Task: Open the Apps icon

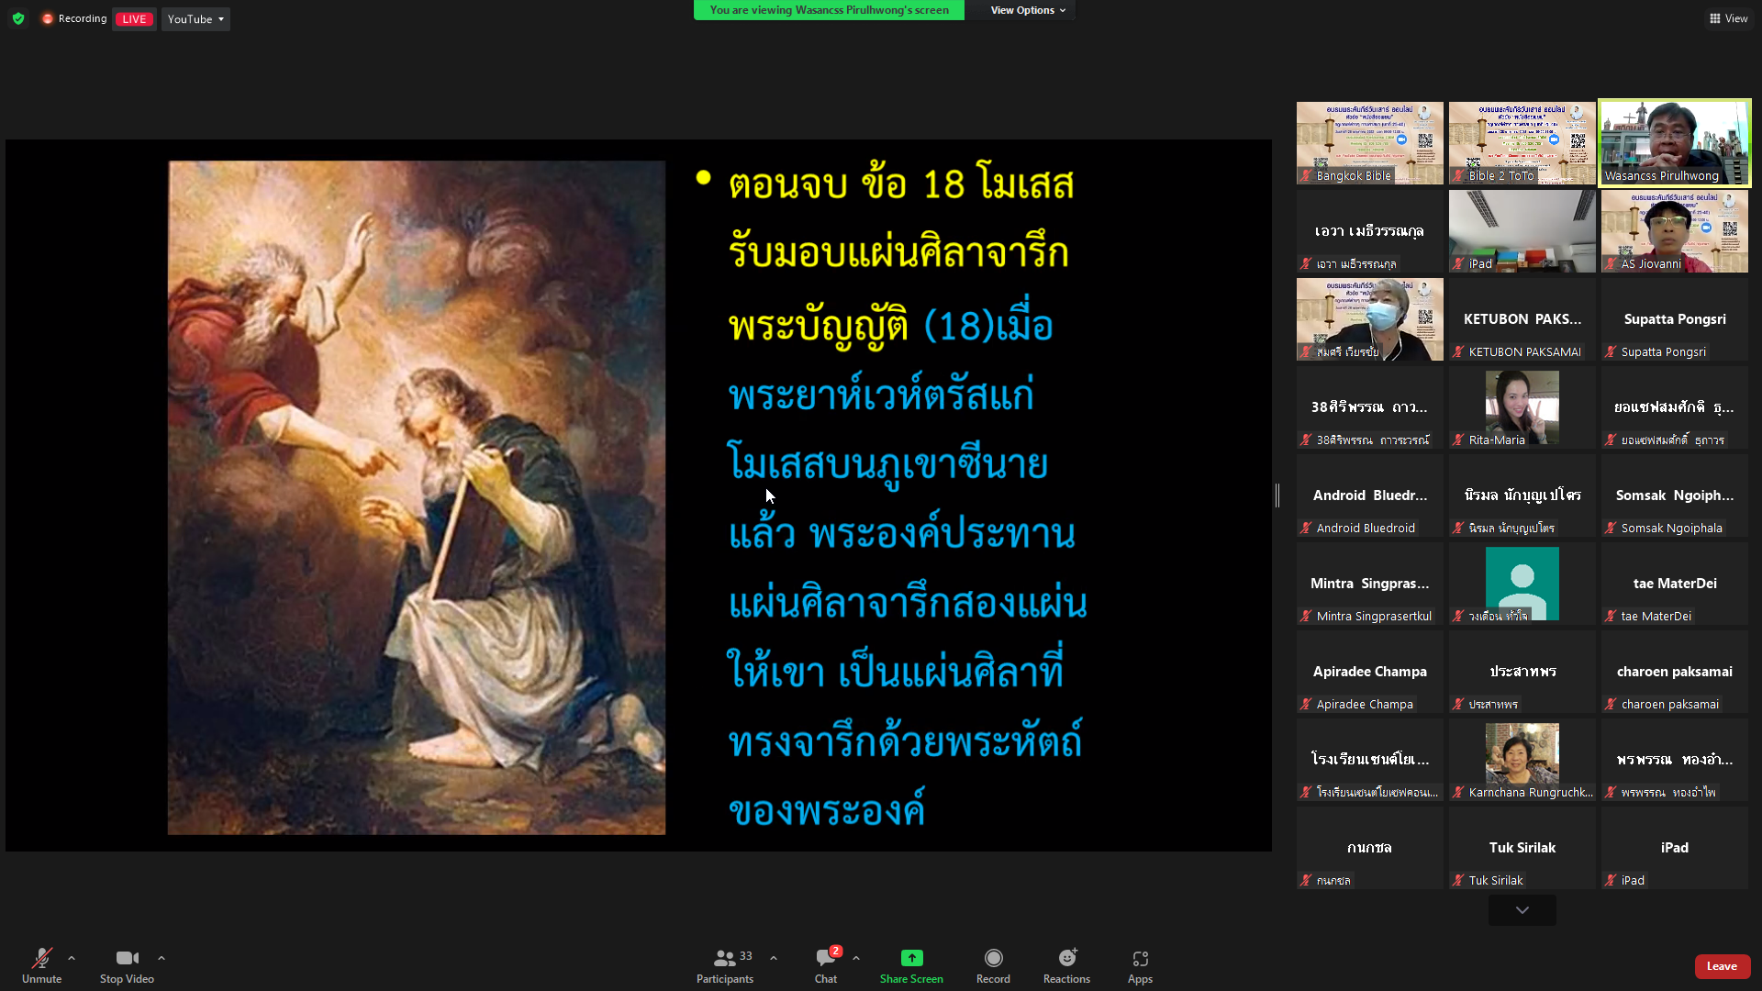Action: tap(1140, 958)
